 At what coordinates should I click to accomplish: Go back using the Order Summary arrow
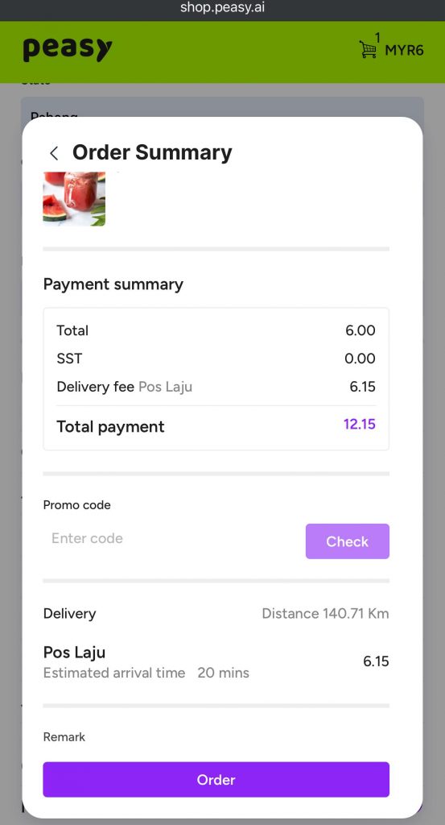pos(54,153)
